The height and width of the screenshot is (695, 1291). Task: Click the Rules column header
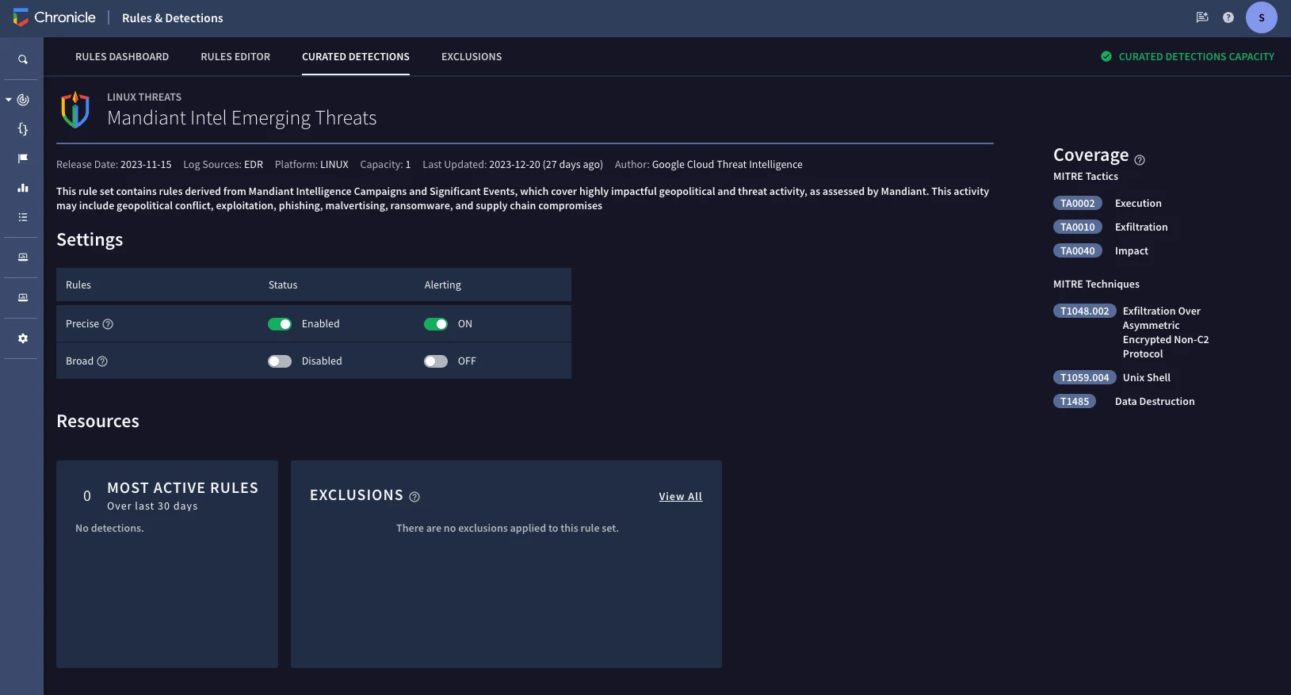pyautogui.click(x=78, y=285)
